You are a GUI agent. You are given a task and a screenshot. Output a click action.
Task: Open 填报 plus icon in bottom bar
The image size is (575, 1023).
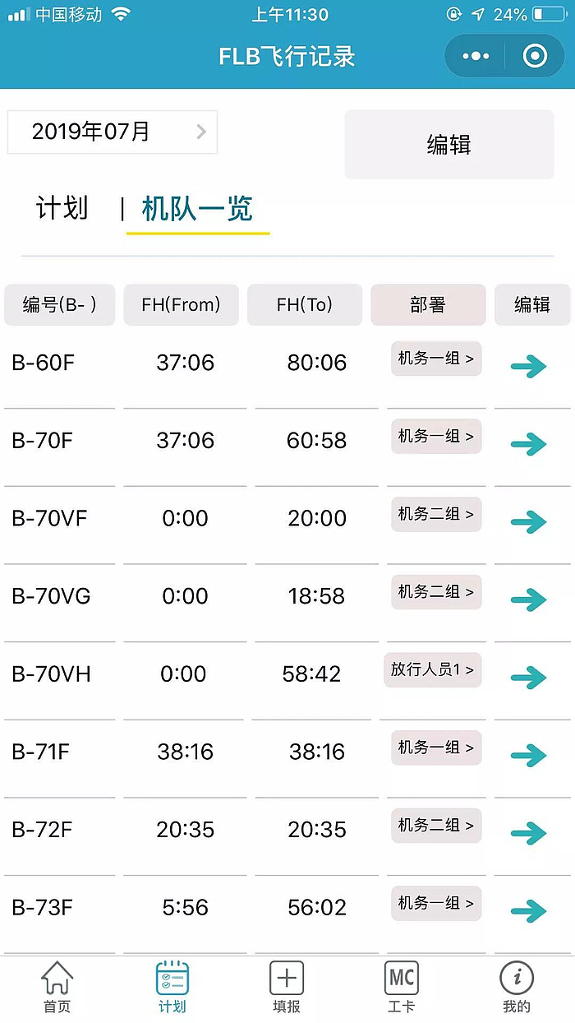[287, 987]
